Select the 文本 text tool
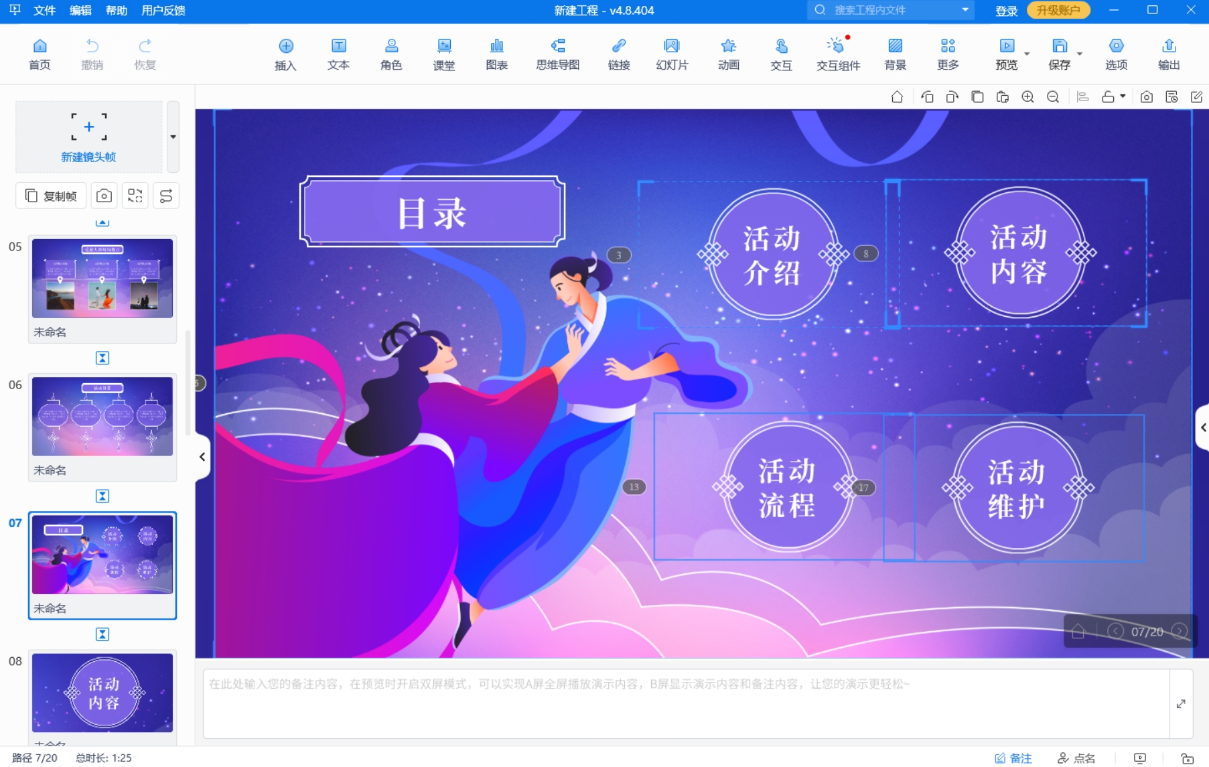 (338, 54)
